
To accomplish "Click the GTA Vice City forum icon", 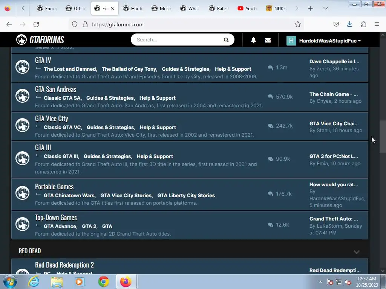I will [22, 125].
